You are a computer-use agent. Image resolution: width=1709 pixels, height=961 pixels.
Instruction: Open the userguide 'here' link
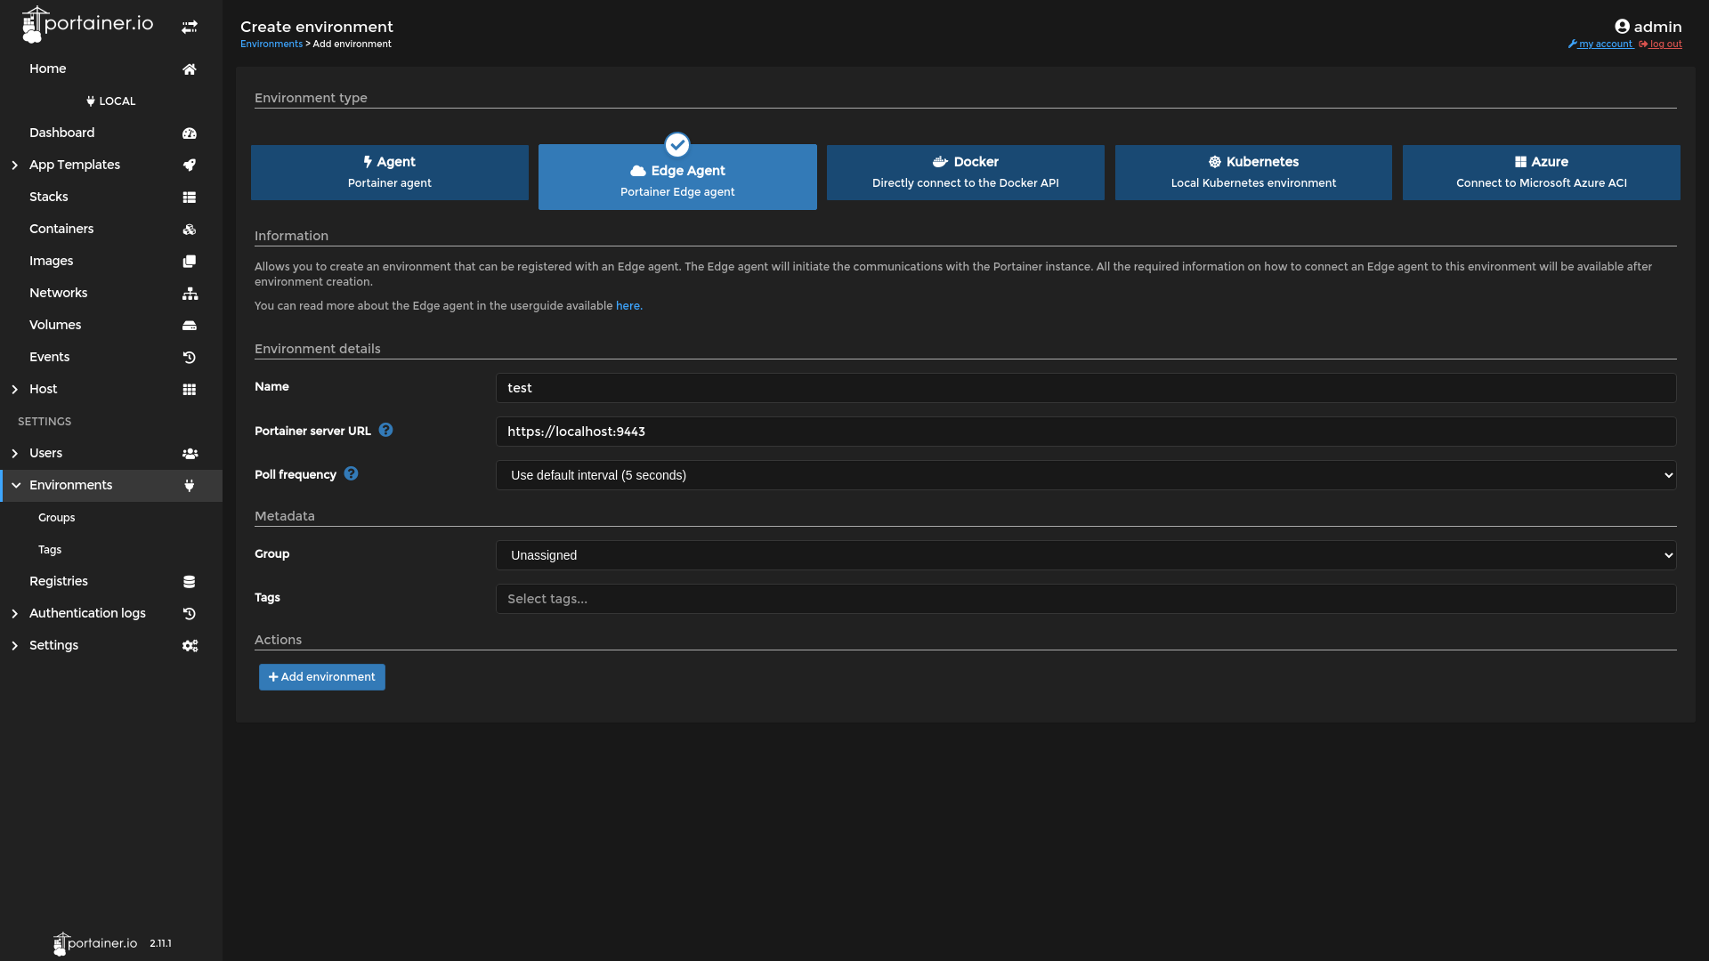(628, 306)
